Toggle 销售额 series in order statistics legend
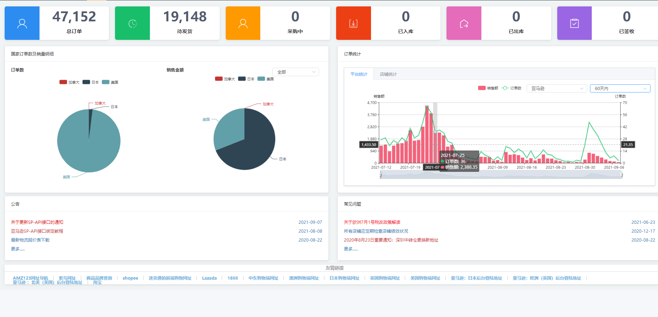This screenshot has width=658, height=317. tap(488, 88)
